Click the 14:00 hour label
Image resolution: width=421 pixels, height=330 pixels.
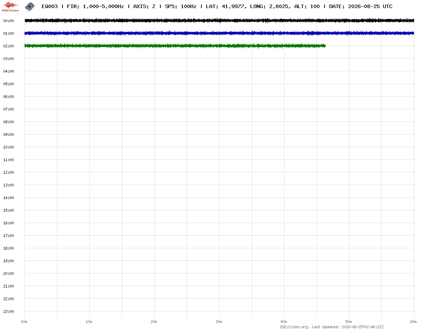tap(8, 198)
